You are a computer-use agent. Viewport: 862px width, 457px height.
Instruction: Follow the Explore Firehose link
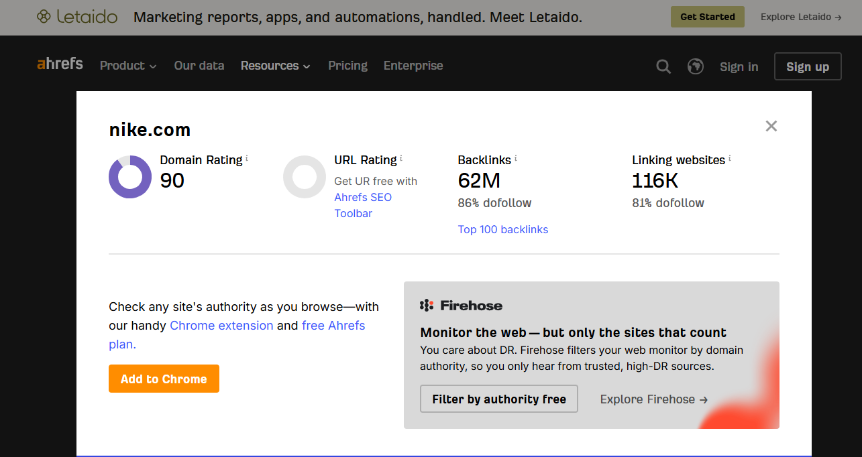click(654, 399)
